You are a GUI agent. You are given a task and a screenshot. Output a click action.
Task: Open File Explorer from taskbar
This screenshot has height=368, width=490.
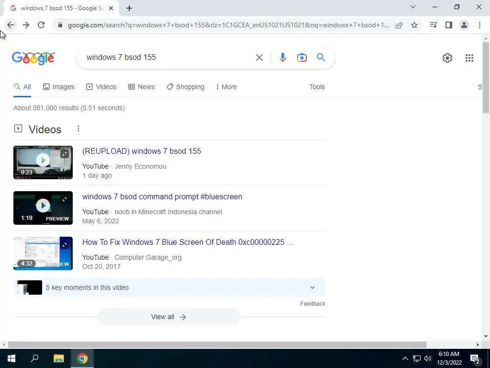[58, 358]
